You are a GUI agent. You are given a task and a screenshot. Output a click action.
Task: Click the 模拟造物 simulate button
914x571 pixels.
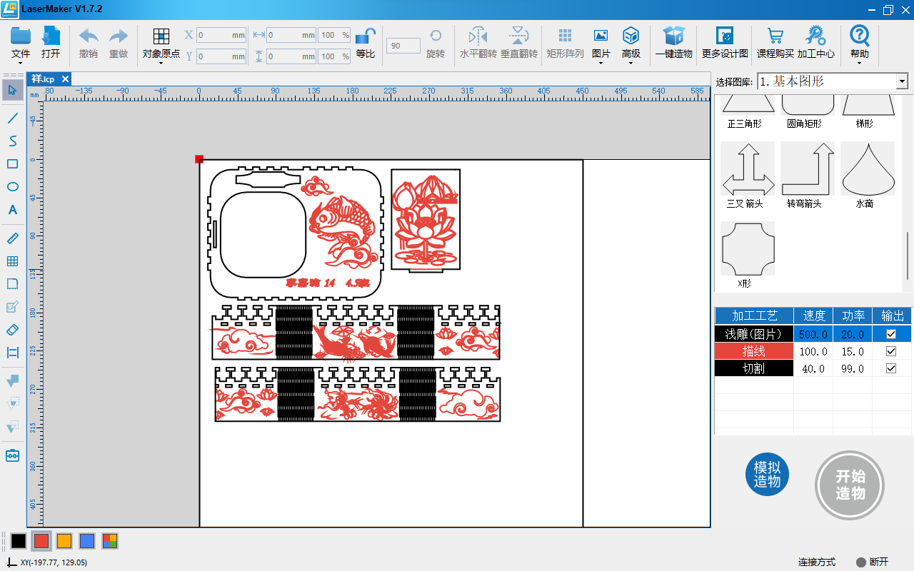(x=767, y=475)
